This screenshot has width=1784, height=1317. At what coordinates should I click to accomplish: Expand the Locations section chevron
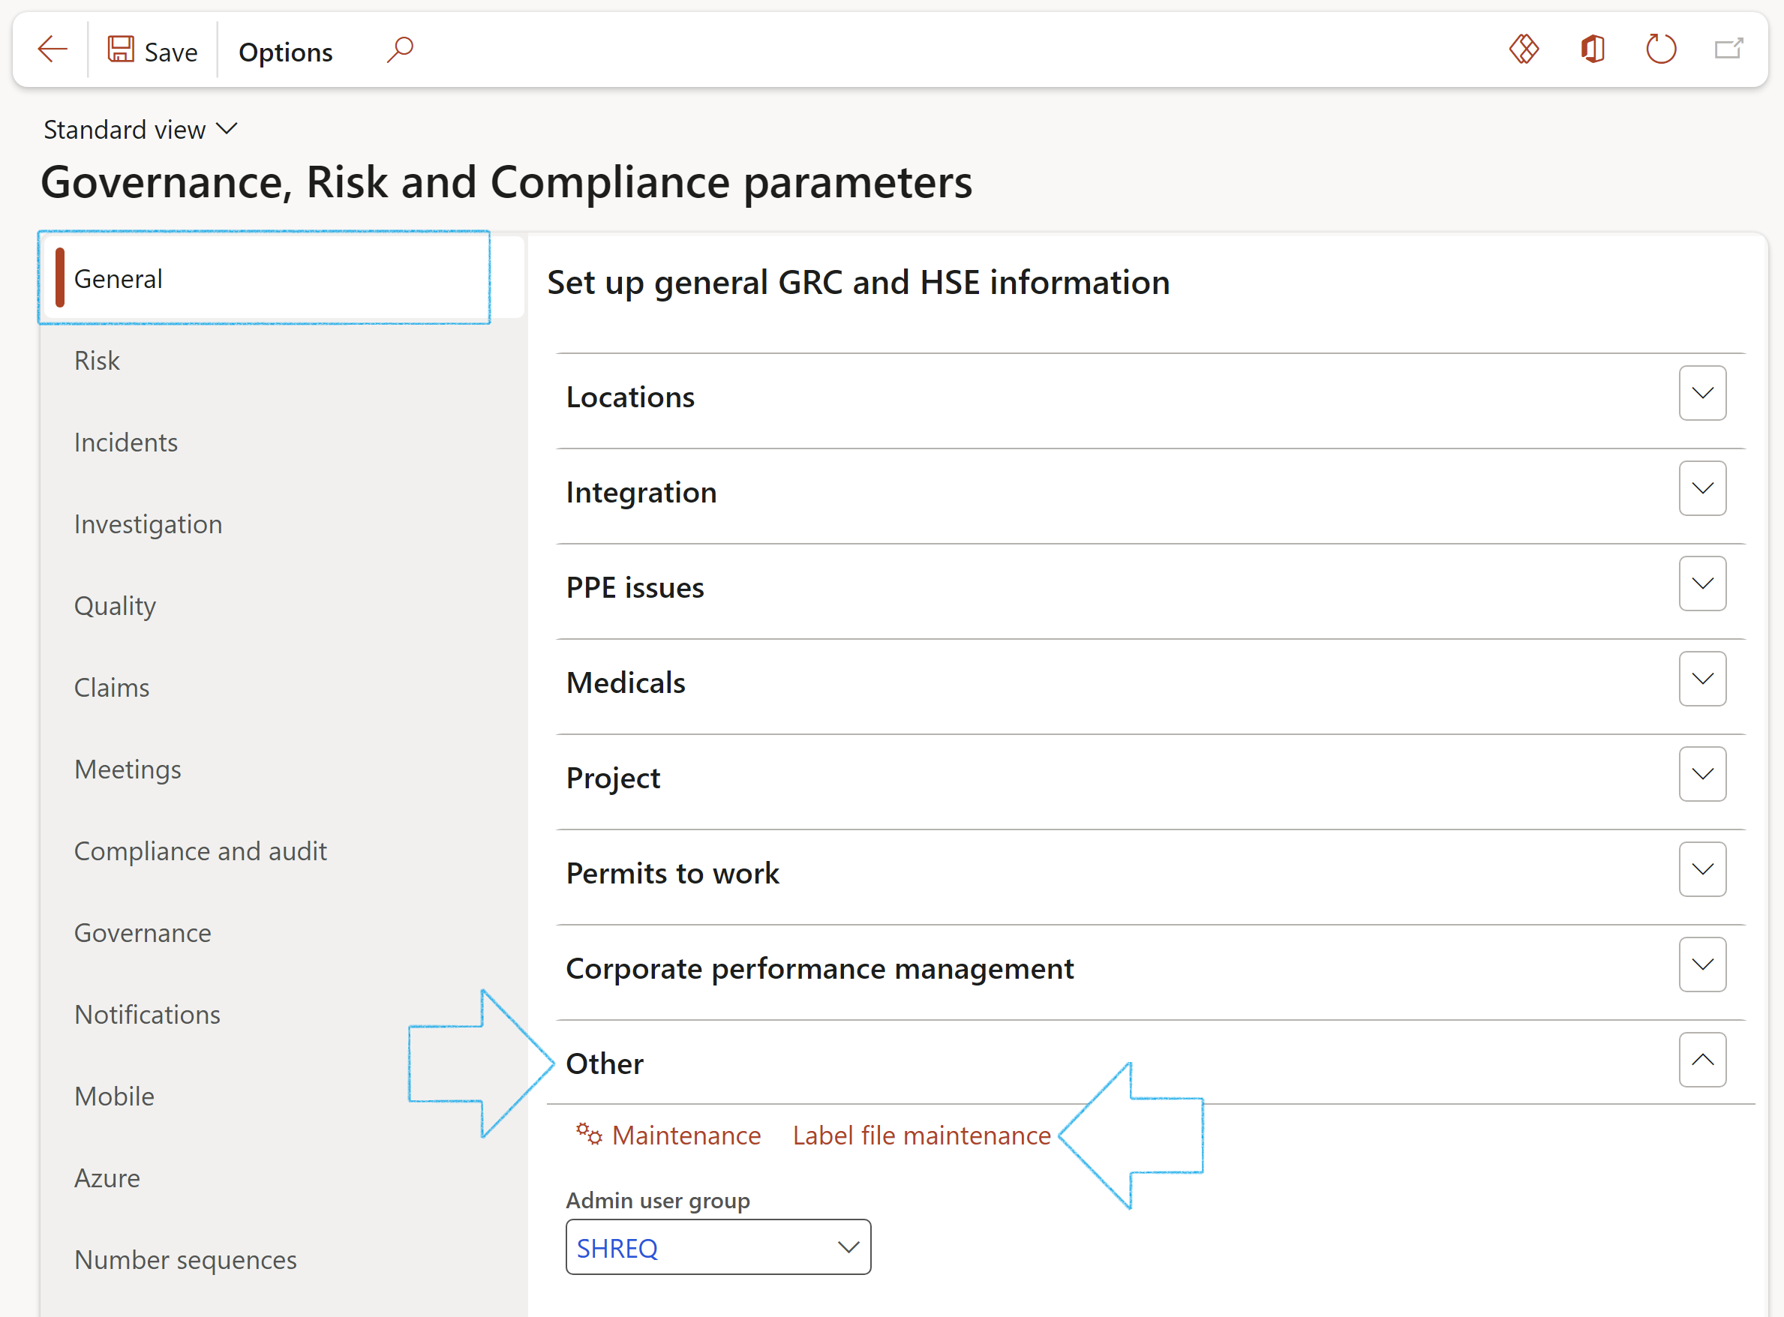(1702, 393)
